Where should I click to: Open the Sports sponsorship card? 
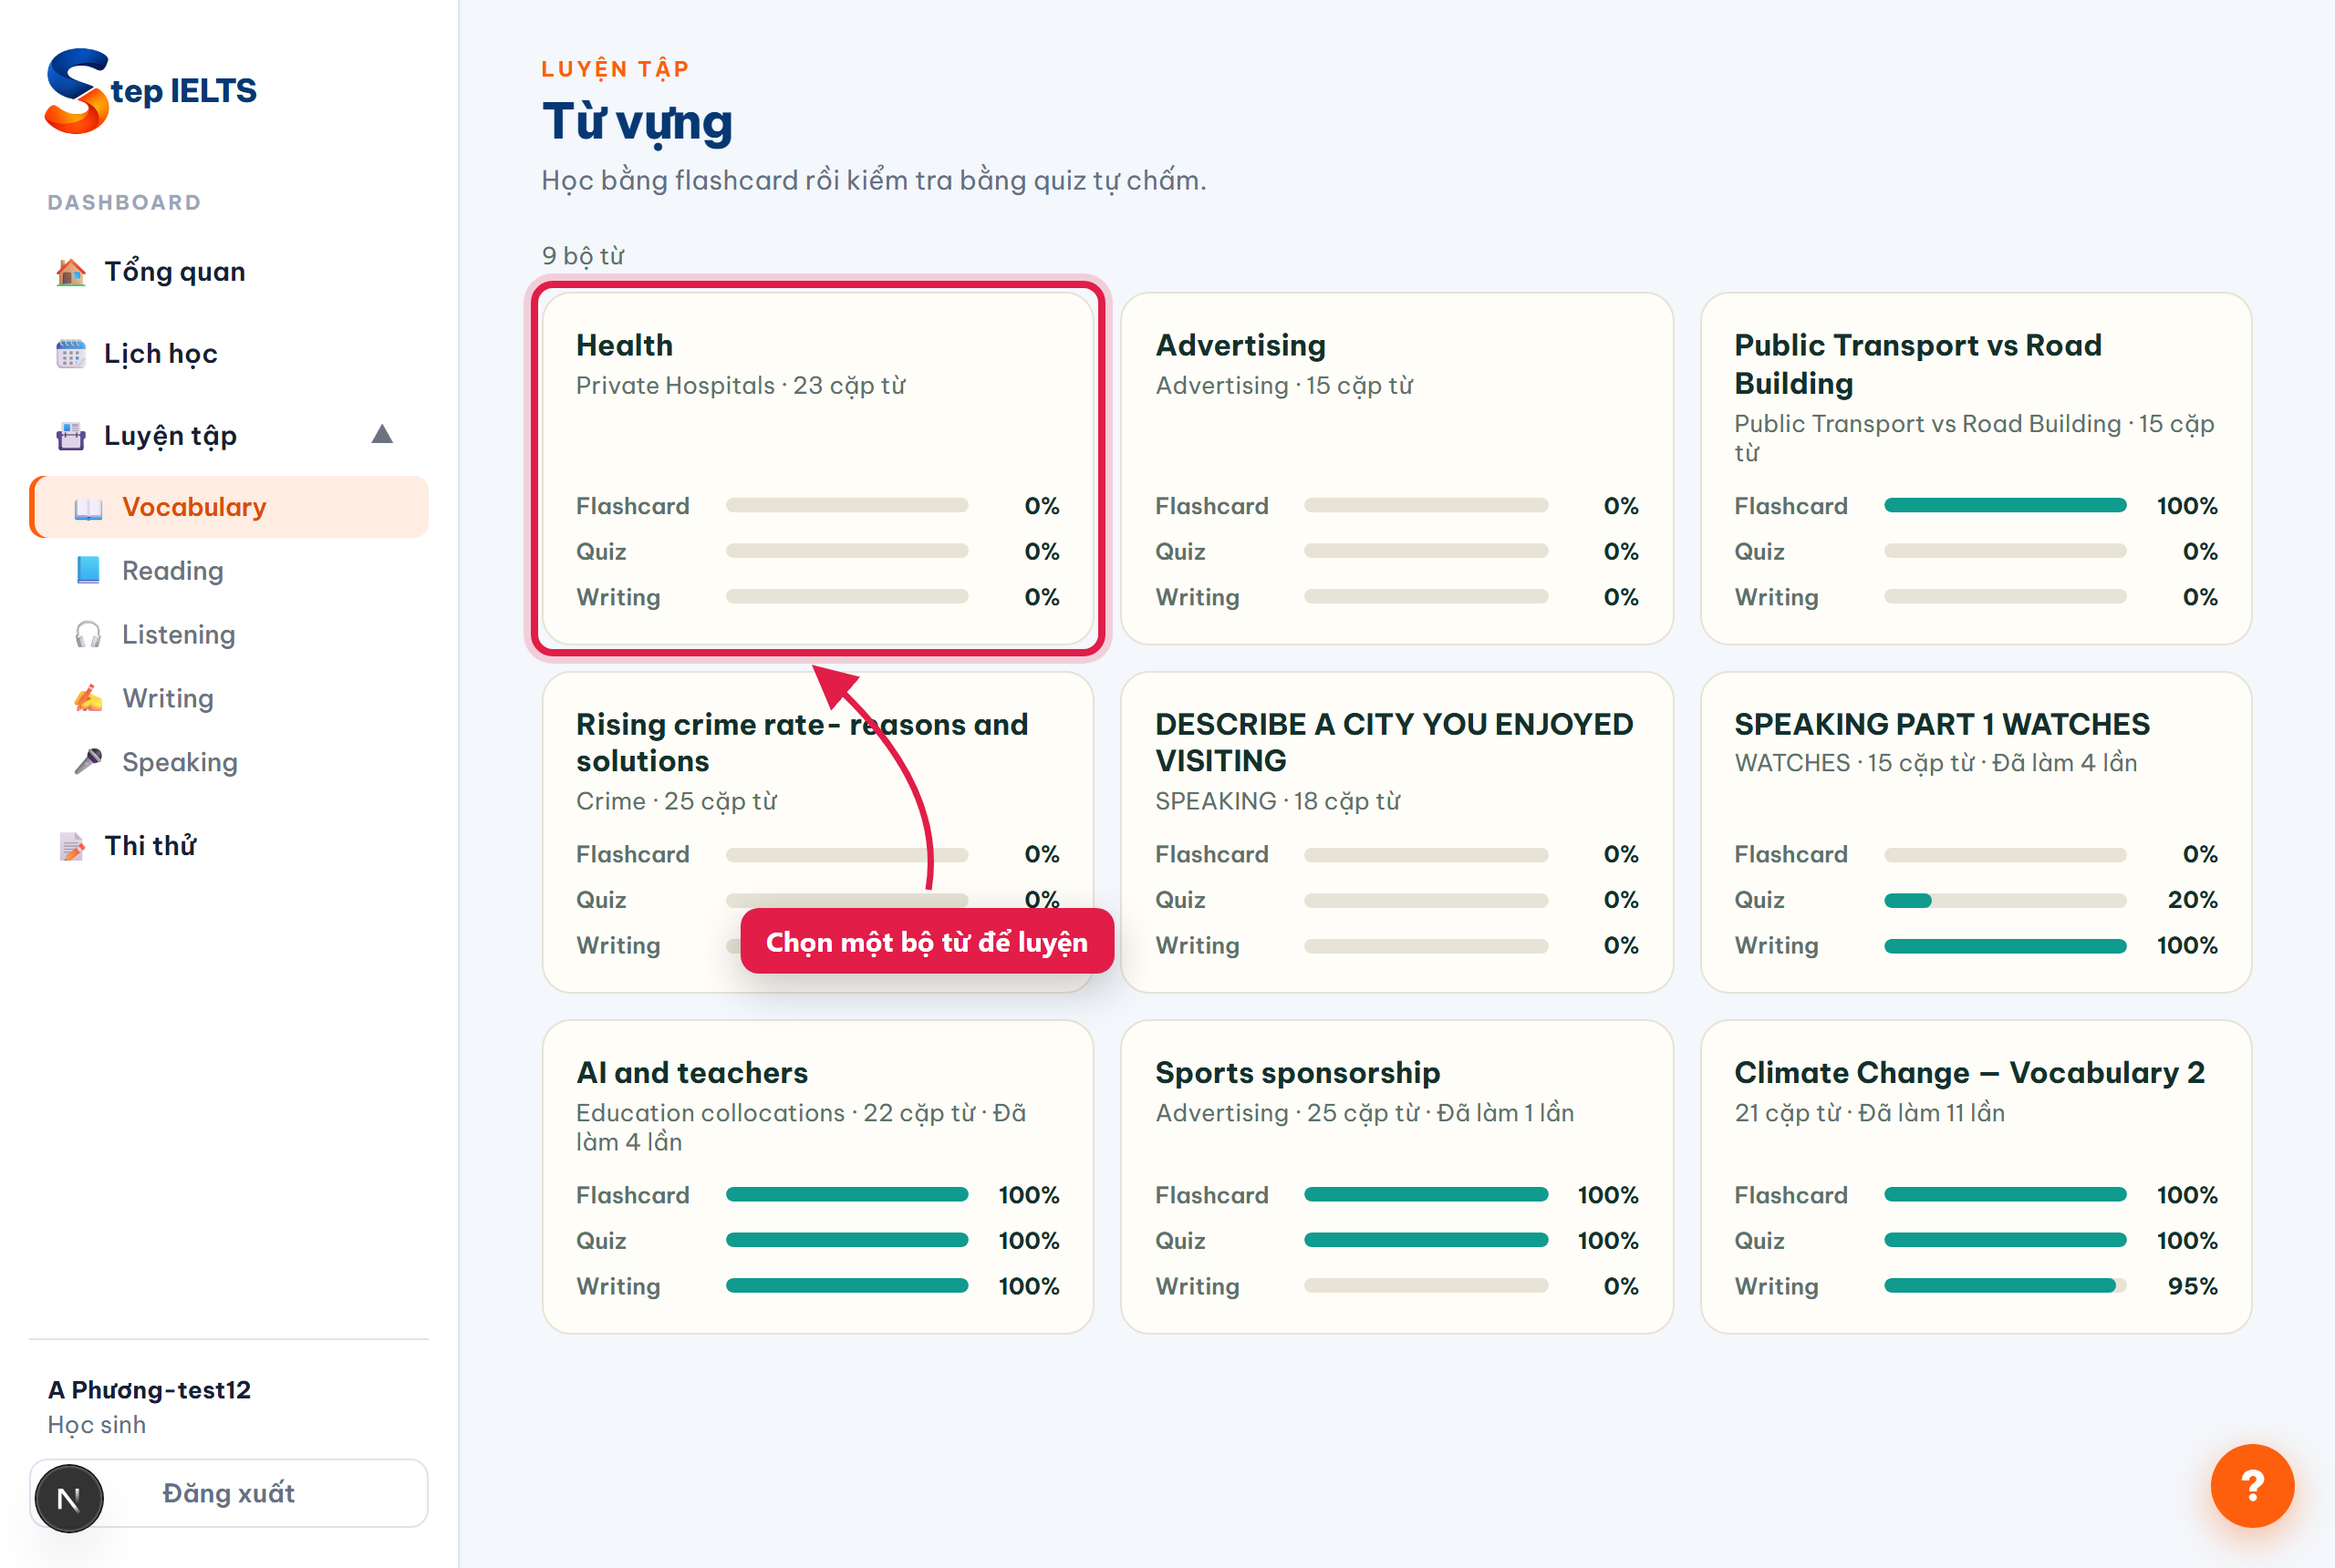pos(1396,1176)
